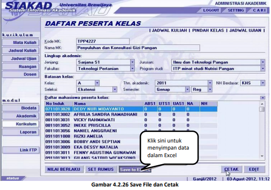Open JADWAL KULIAH link

tap(169, 30)
